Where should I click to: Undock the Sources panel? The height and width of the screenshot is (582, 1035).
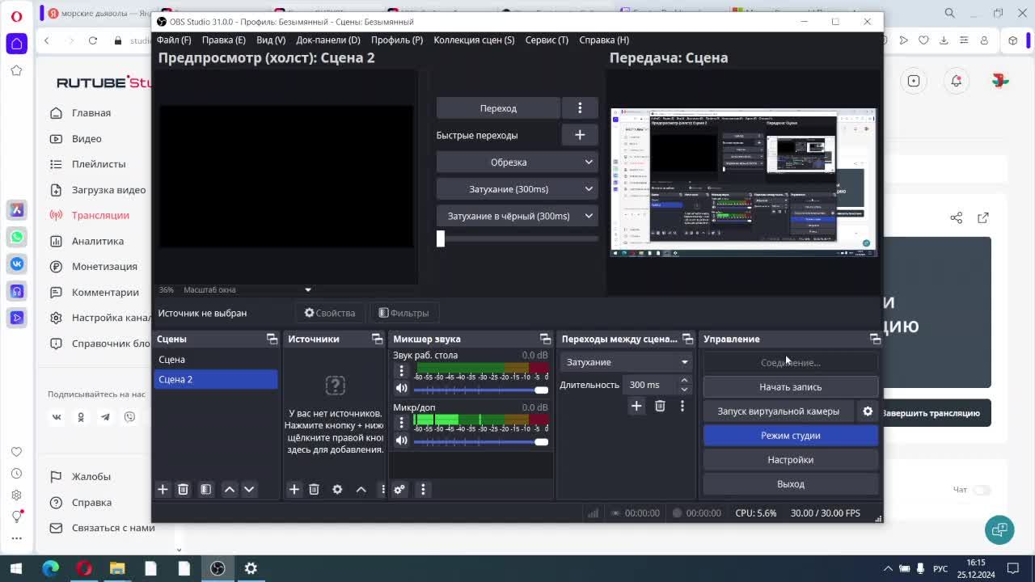tap(377, 339)
